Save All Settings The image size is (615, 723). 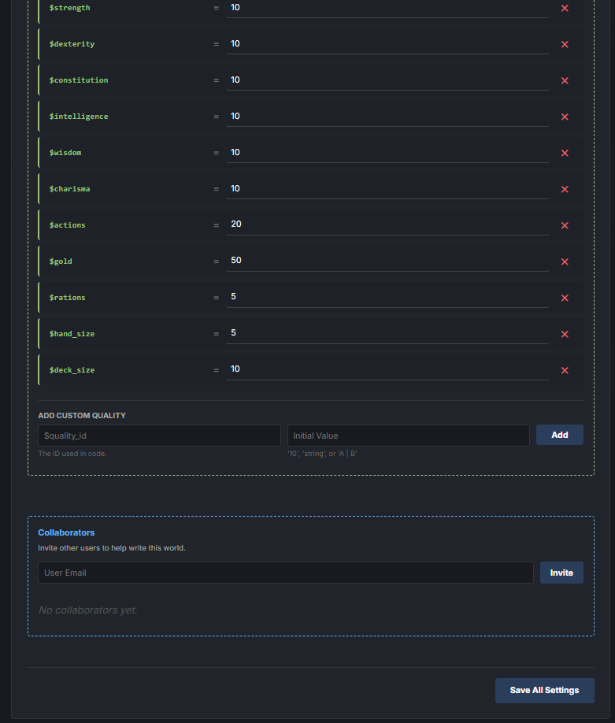(x=544, y=690)
